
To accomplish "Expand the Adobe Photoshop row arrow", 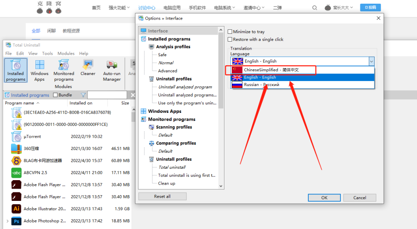I will point(7,221).
